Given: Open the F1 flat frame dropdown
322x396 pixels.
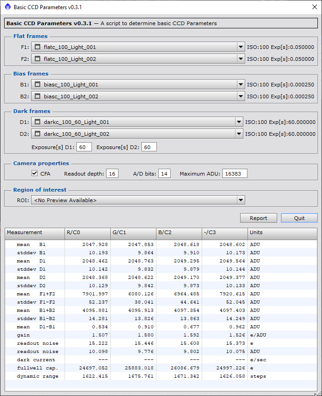Looking at the screenshot, I should pos(138,47).
